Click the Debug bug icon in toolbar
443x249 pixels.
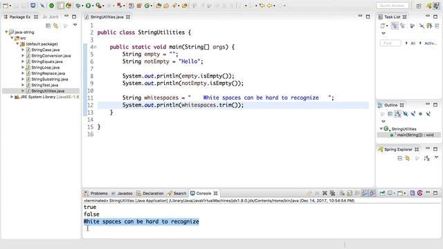click(78, 6)
